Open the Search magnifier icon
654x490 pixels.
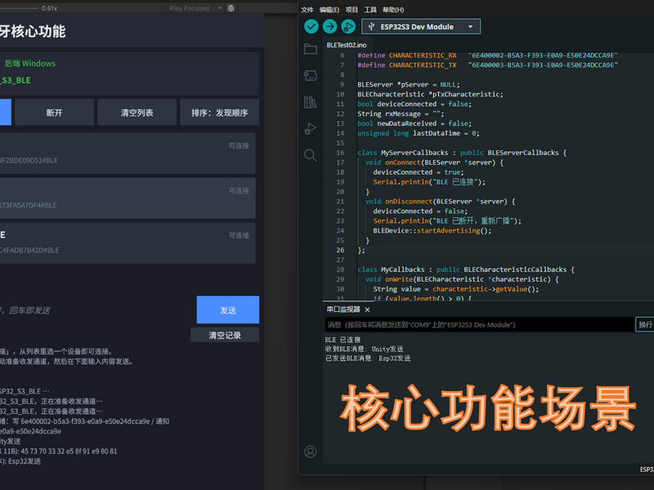311,155
